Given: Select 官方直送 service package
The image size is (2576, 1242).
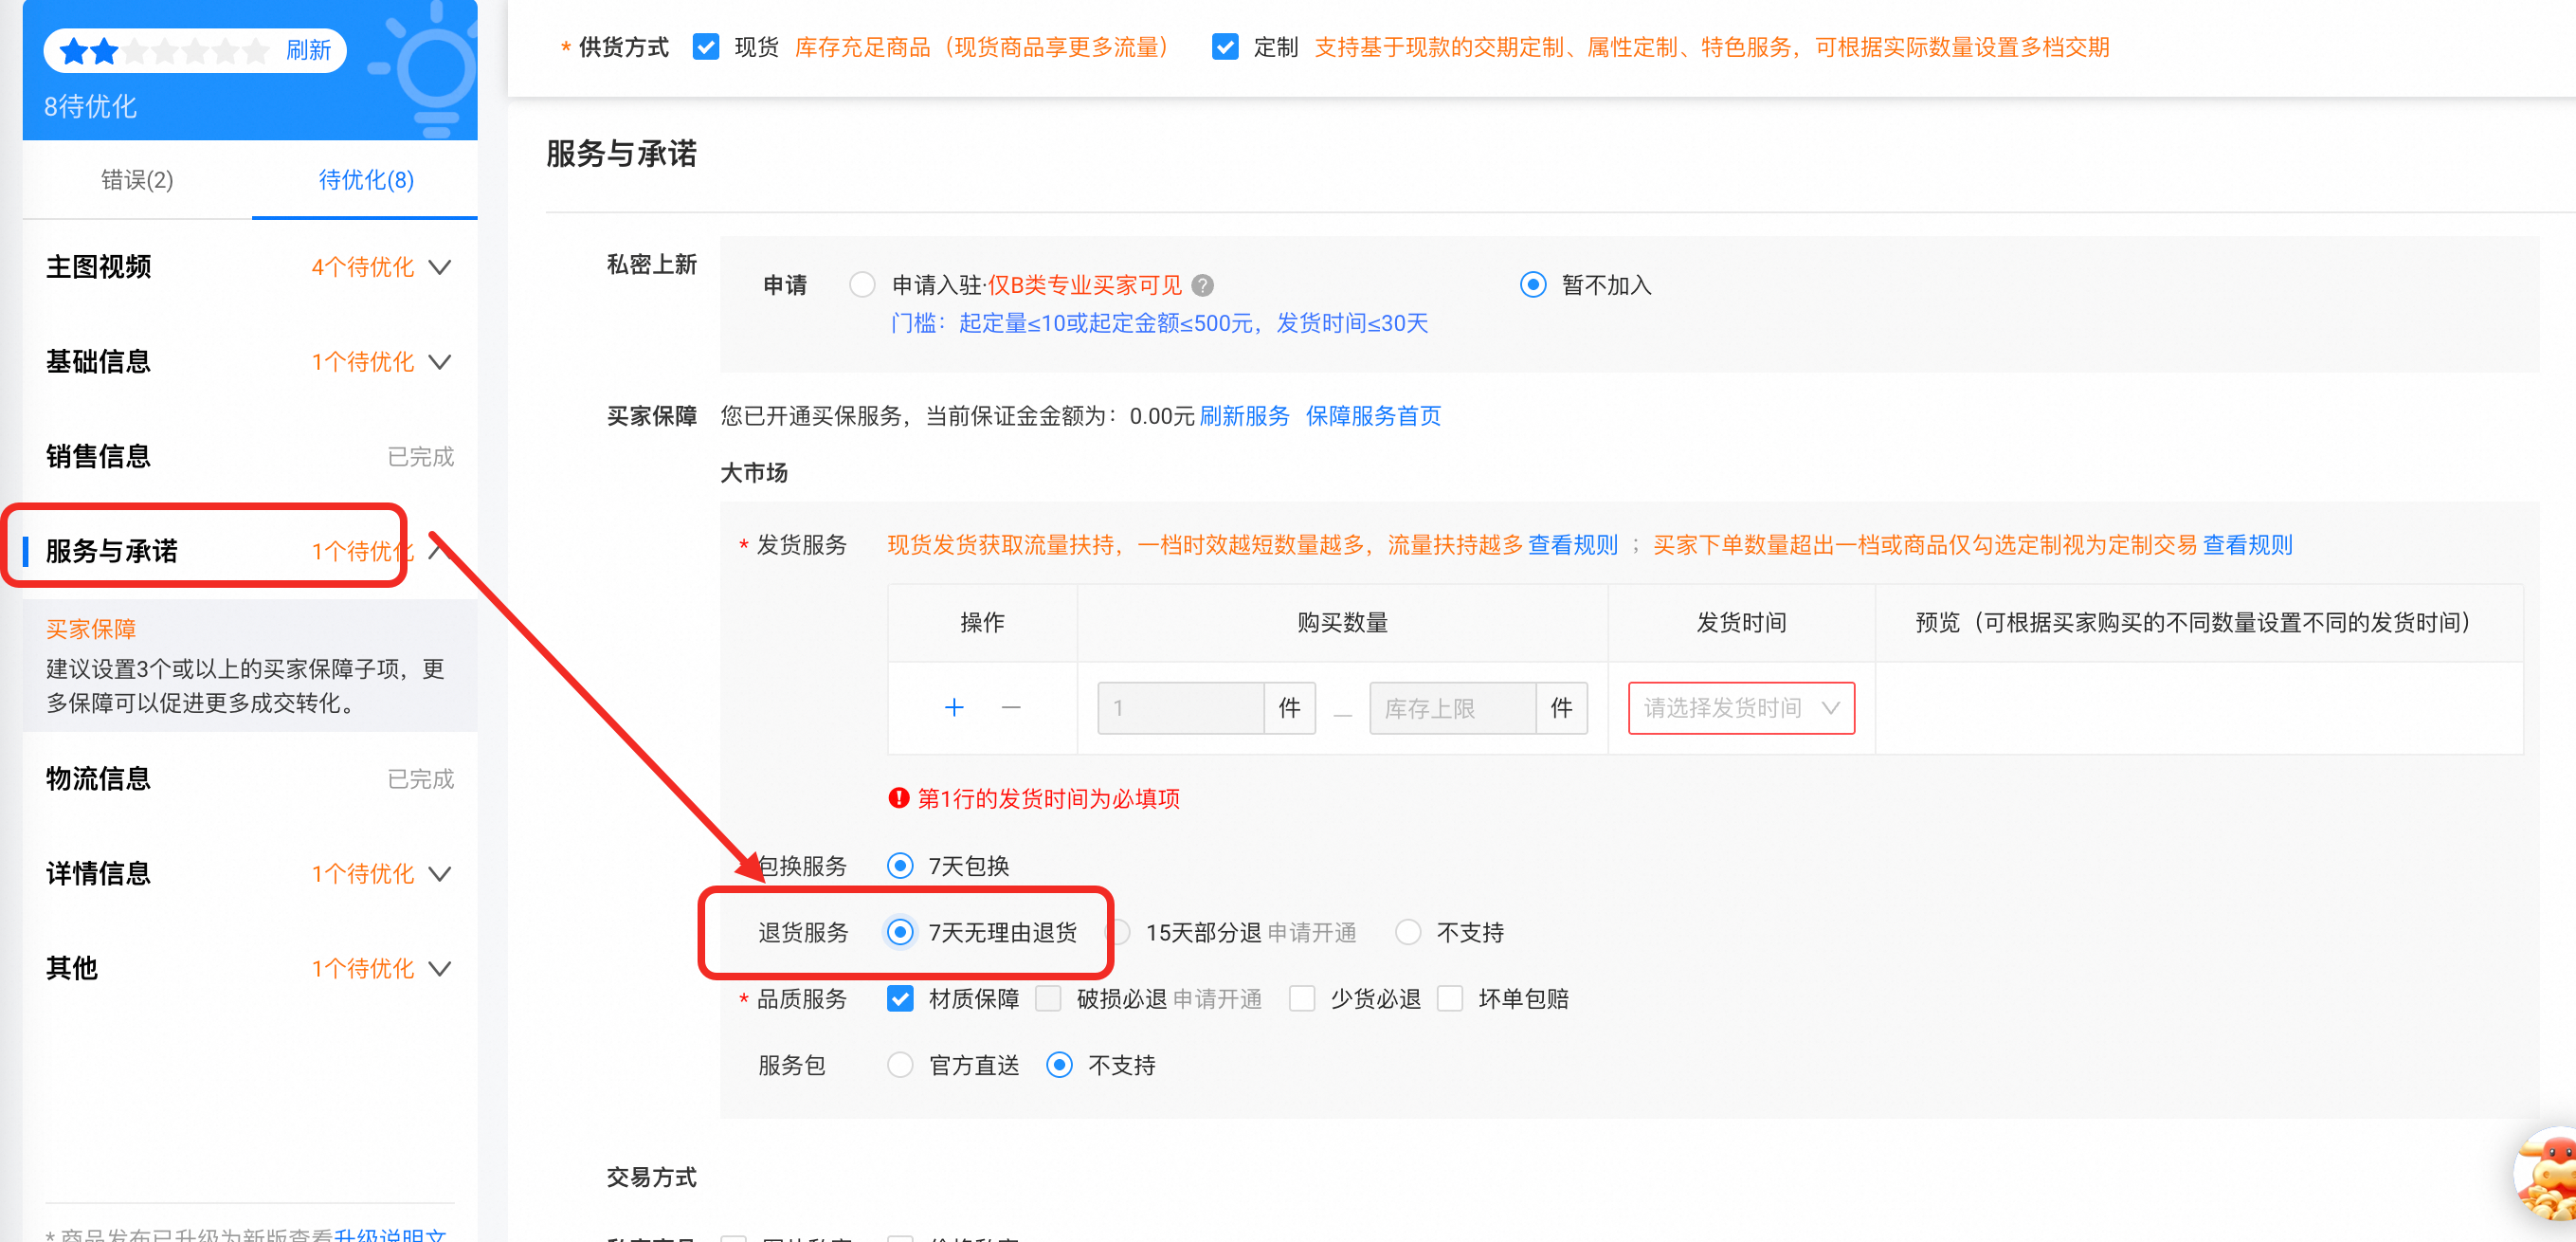Looking at the screenshot, I should [x=900, y=1065].
